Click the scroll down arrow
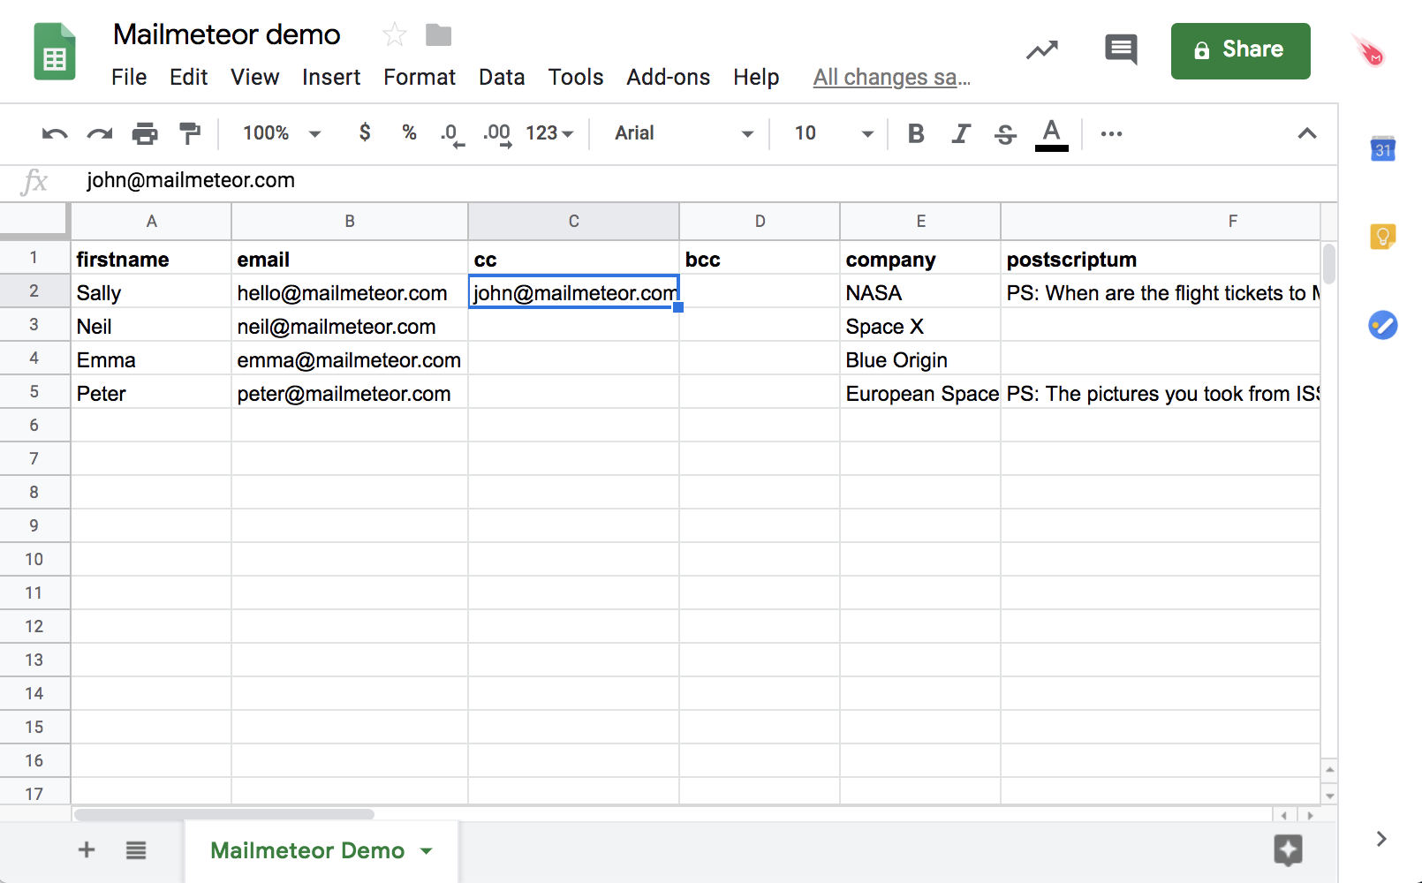The image size is (1422, 883). (1329, 796)
